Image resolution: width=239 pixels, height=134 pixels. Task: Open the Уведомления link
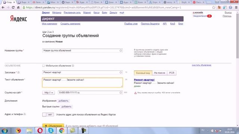tap(200, 16)
